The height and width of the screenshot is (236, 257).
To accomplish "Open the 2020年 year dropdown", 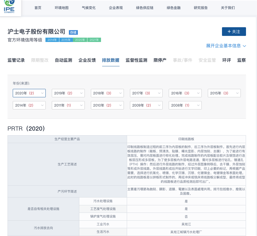I will click(x=29, y=93).
